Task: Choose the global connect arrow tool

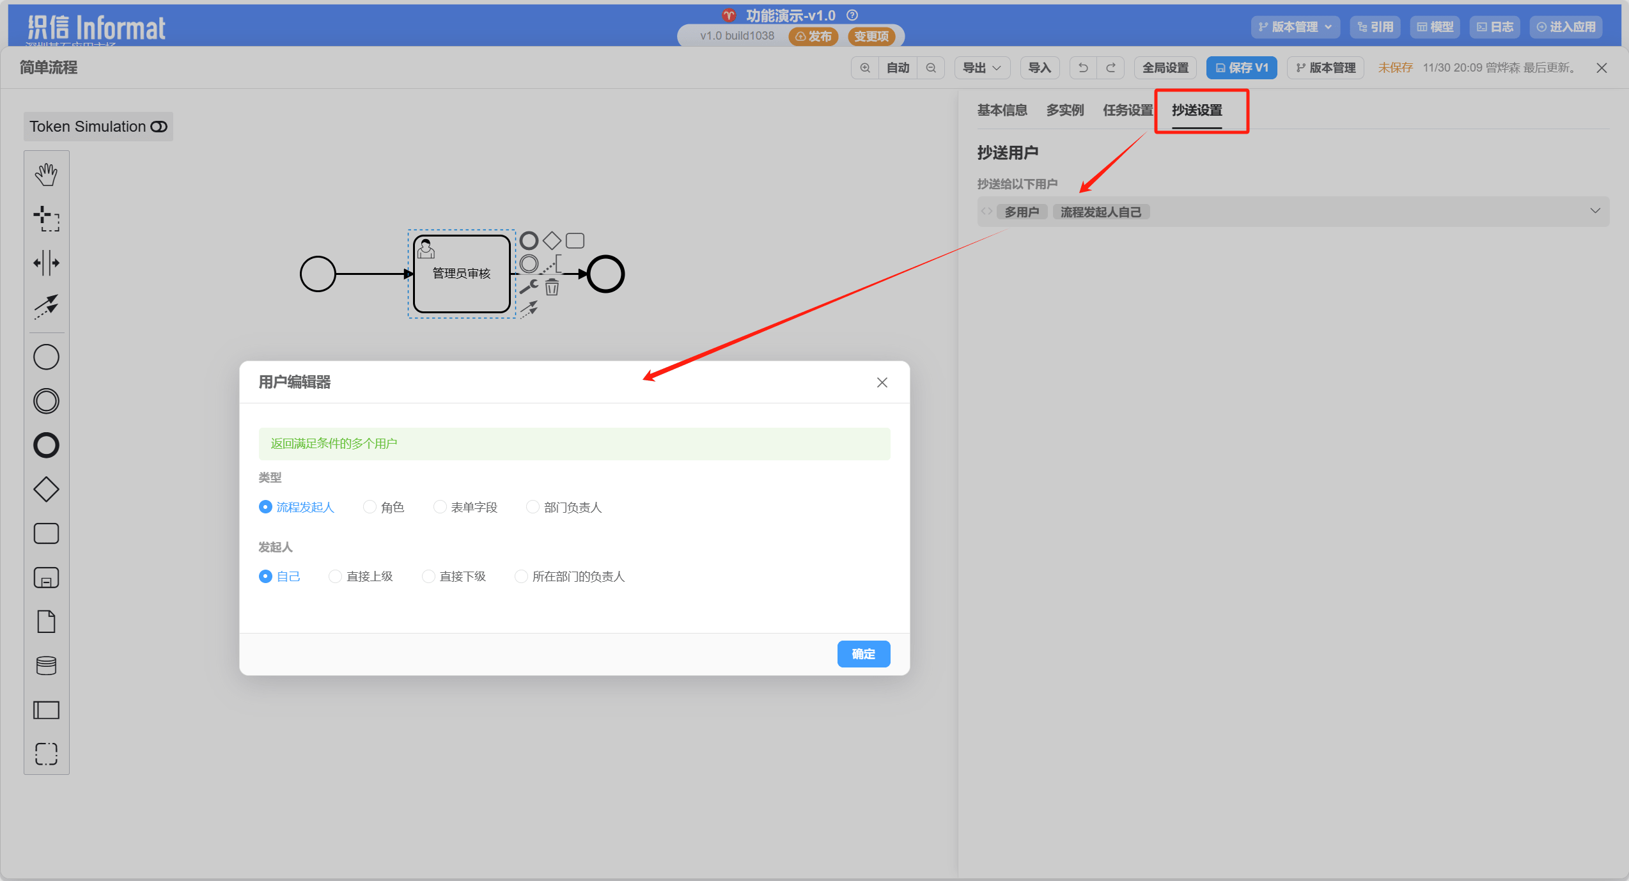Action: tap(46, 307)
